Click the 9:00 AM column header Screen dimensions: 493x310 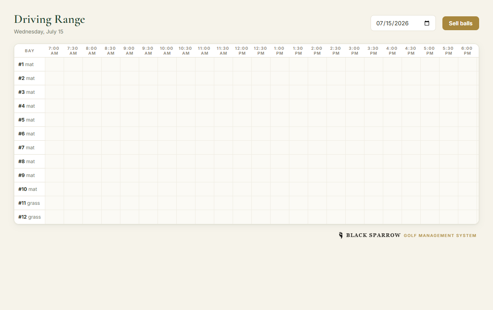(130, 51)
